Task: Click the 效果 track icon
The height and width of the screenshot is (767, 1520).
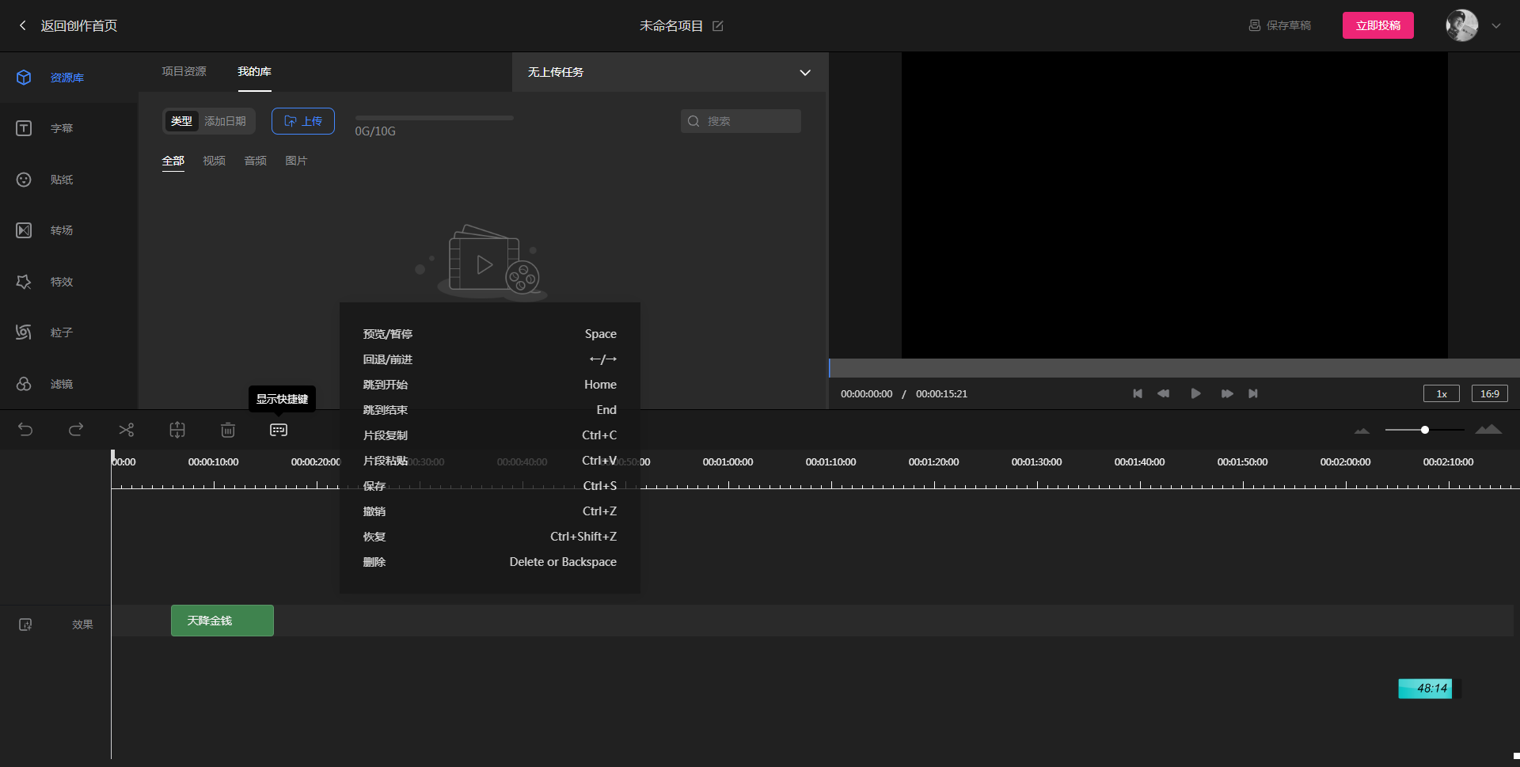Action: (x=25, y=625)
